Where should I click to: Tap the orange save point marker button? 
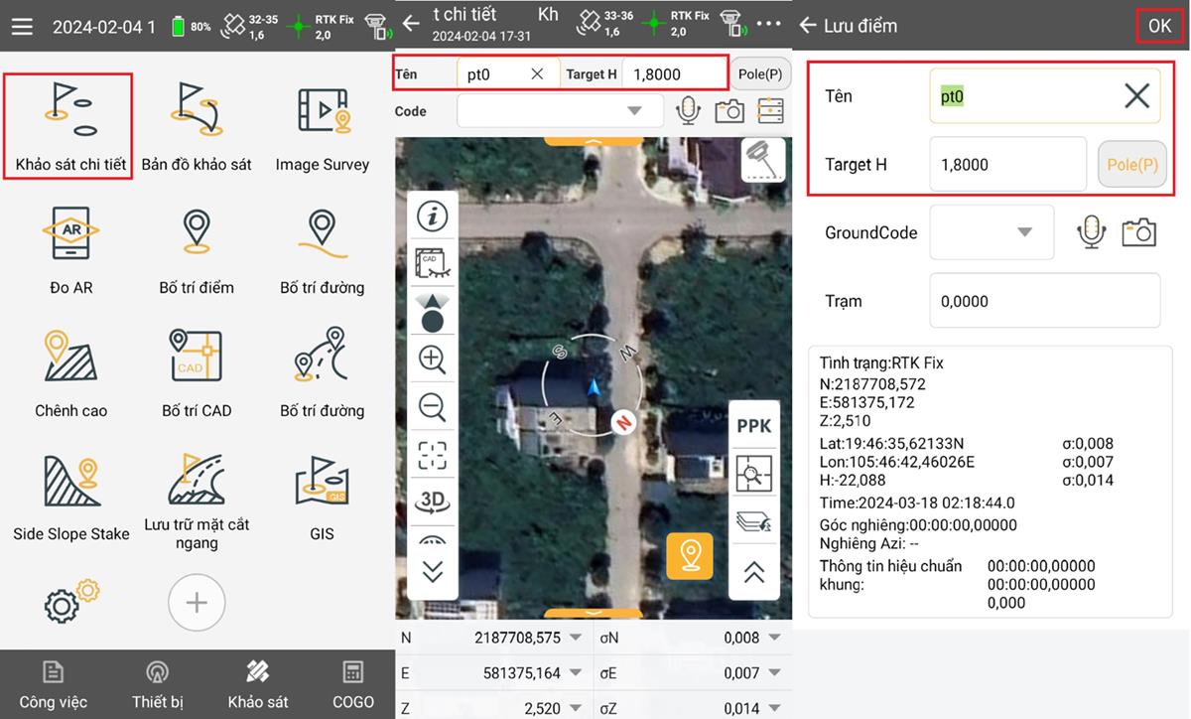(689, 555)
